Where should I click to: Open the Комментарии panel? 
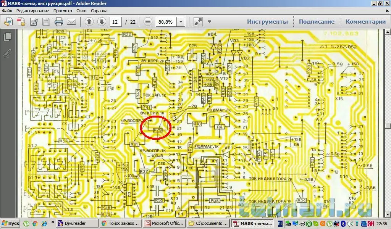(365, 22)
